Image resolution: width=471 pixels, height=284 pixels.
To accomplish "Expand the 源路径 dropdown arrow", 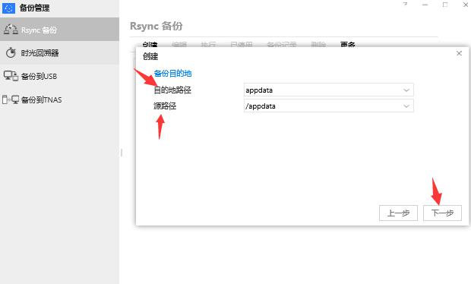I will click(x=406, y=106).
